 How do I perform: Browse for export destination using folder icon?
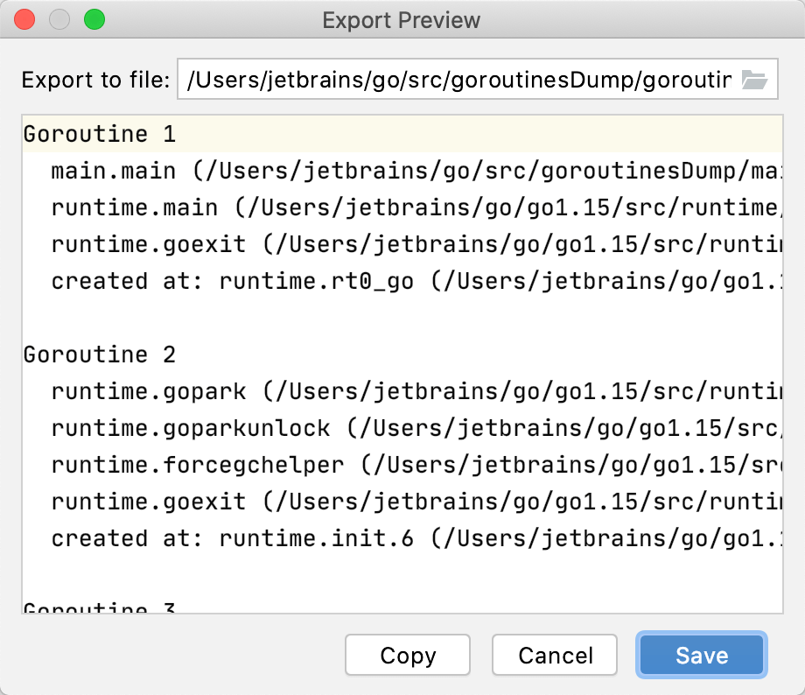click(x=754, y=79)
